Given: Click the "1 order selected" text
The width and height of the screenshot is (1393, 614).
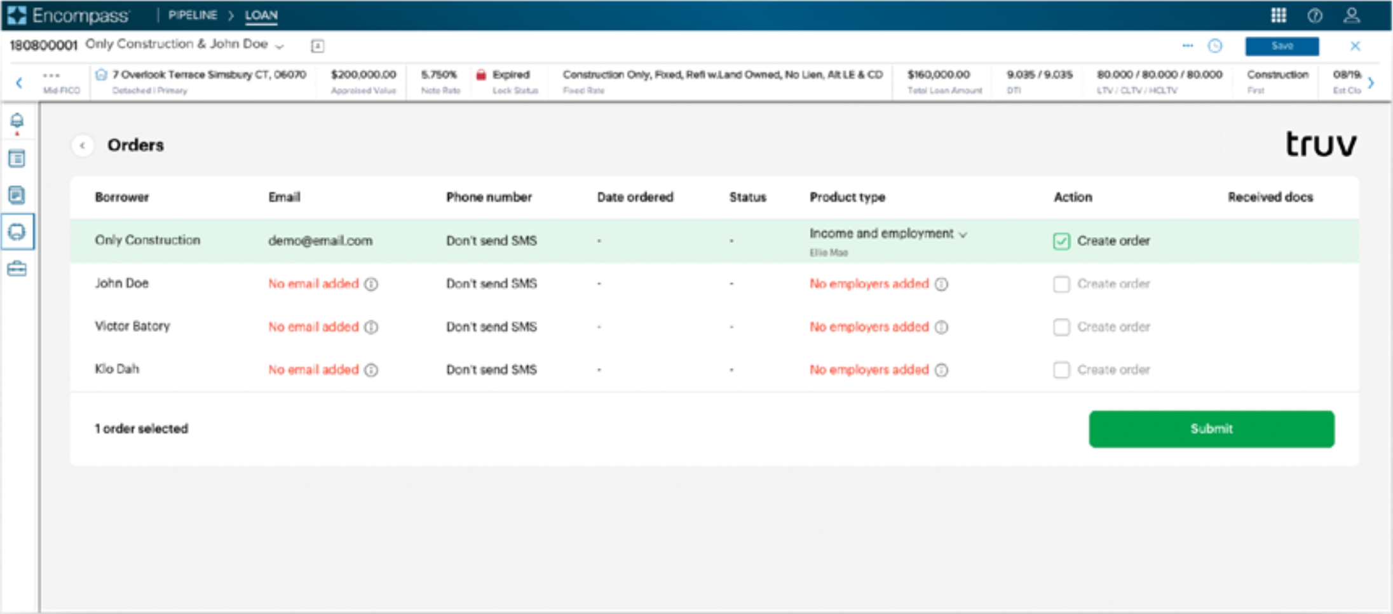Looking at the screenshot, I should click(x=142, y=429).
